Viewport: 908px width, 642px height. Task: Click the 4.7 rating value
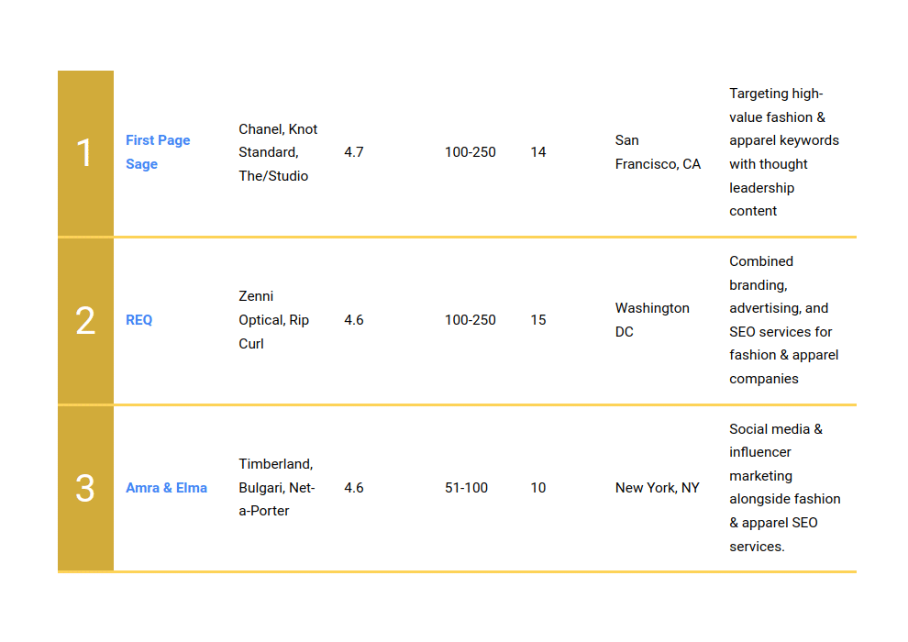point(354,152)
